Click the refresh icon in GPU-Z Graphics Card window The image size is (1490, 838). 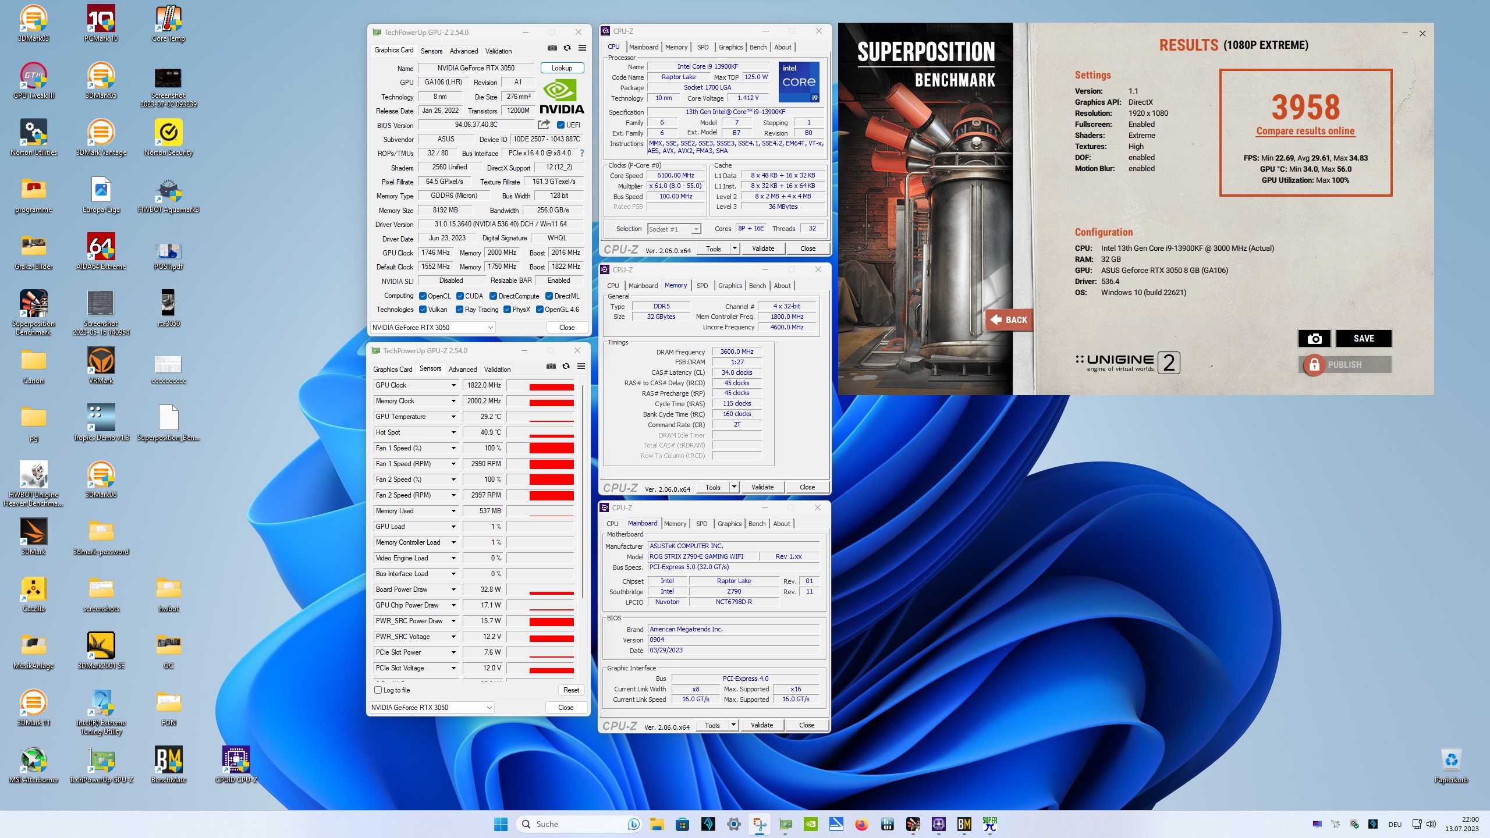click(x=567, y=48)
